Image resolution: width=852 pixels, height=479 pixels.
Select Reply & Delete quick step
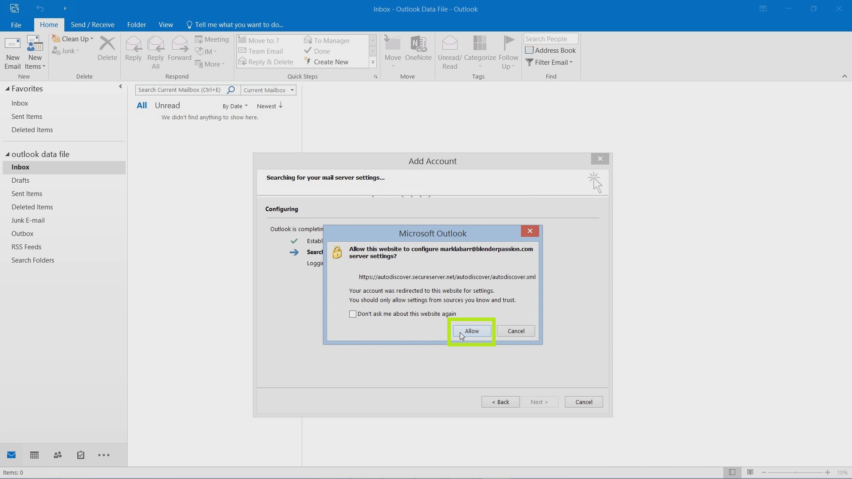266,62
